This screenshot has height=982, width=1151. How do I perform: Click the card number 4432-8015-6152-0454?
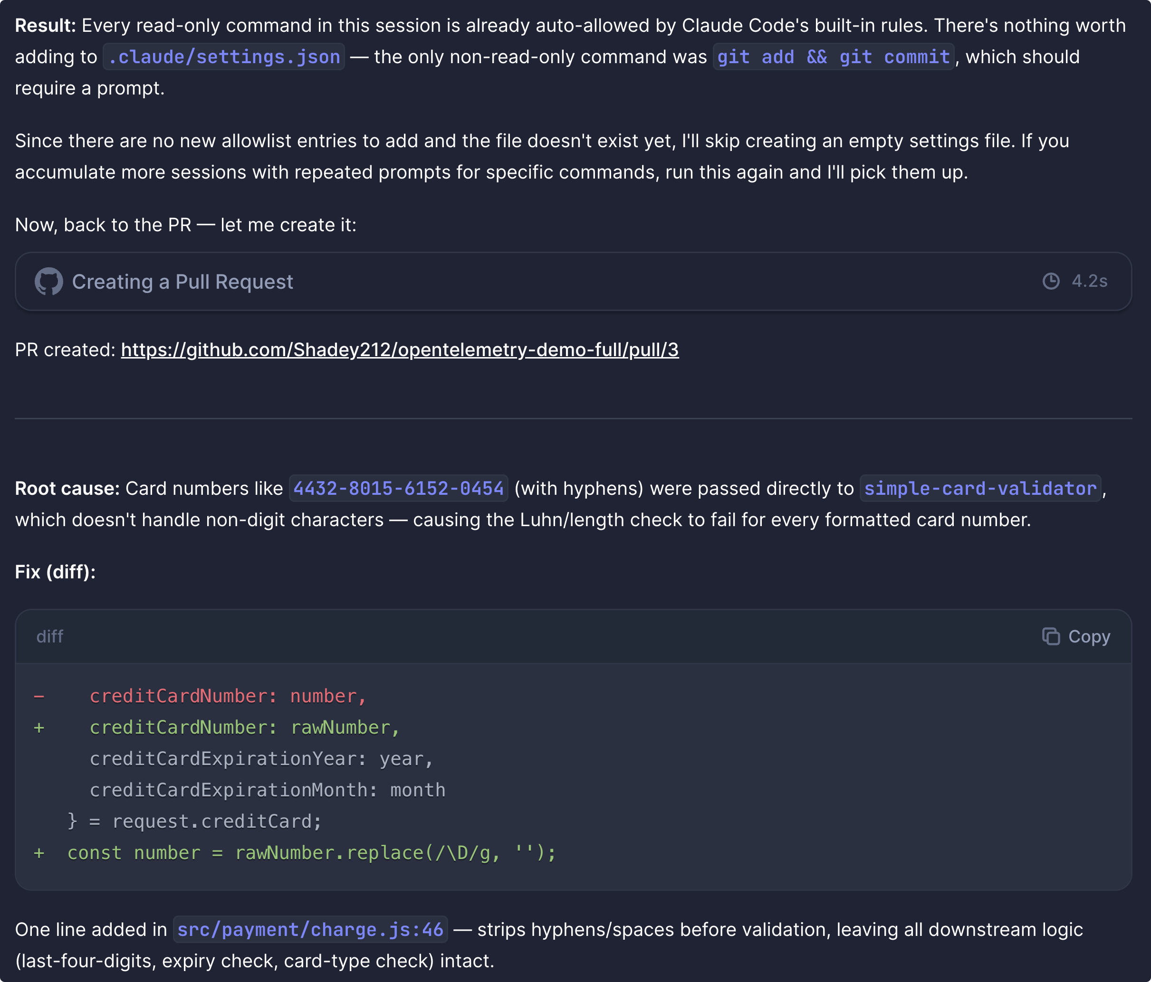click(x=398, y=489)
